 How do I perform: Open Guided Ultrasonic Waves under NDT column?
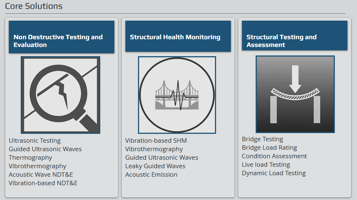click(45, 149)
